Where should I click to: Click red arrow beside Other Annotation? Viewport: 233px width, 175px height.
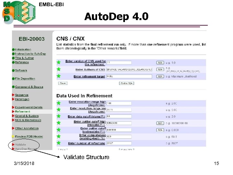pyautogui.click(x=13, y=128)
